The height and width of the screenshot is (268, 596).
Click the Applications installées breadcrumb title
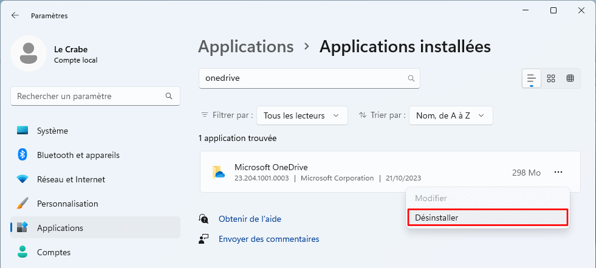(x=405, y=47)
